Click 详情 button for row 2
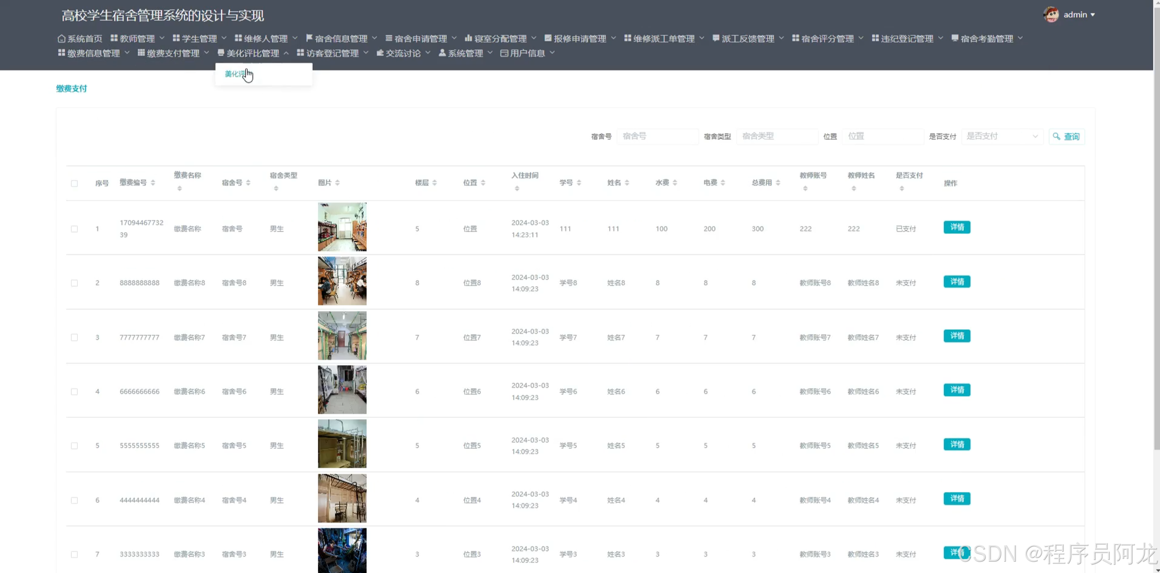This screenshot has height=573, width=1160. (x=957, y=282)
